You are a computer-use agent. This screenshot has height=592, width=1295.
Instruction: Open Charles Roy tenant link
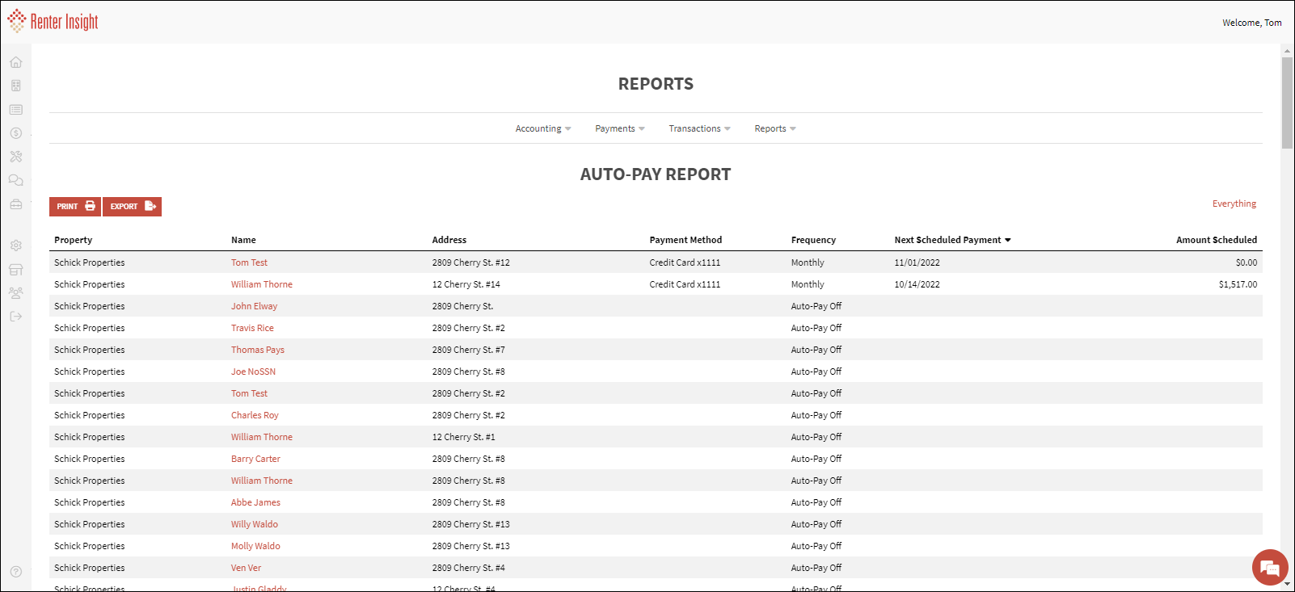click(255, 415)
